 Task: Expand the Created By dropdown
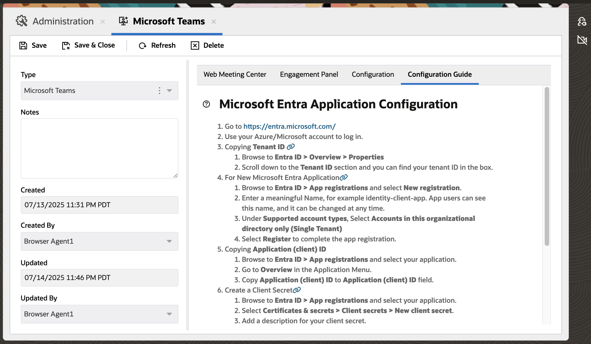(169, 241)
